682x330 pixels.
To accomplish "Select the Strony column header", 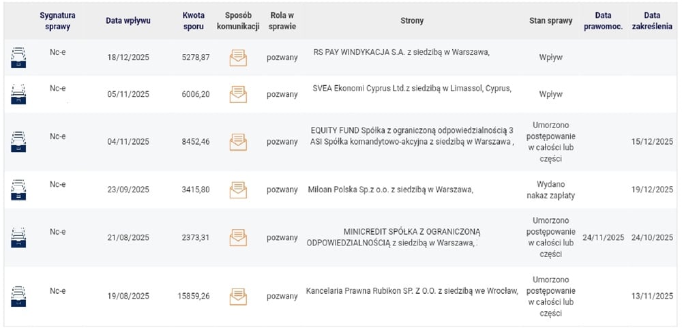I will [x=412, y=20].
